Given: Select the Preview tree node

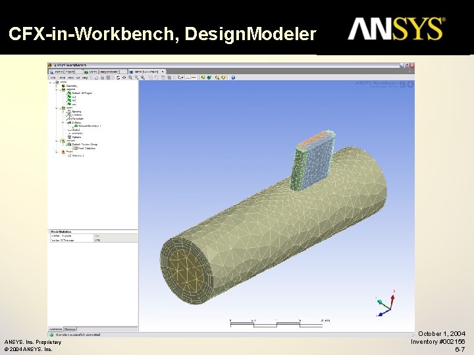Looking at the screenshot, I should point(70,141).
